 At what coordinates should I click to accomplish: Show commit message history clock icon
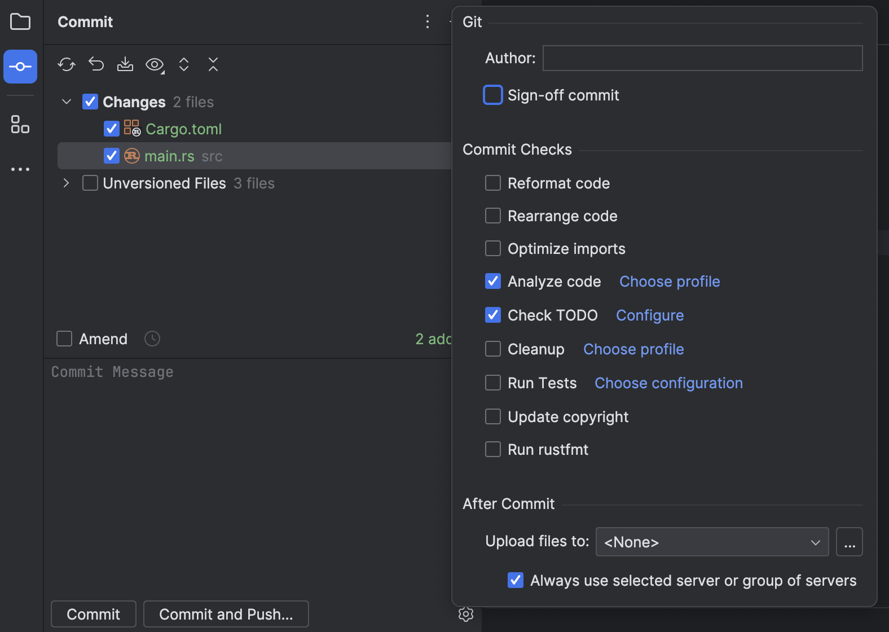click(152, 339)
